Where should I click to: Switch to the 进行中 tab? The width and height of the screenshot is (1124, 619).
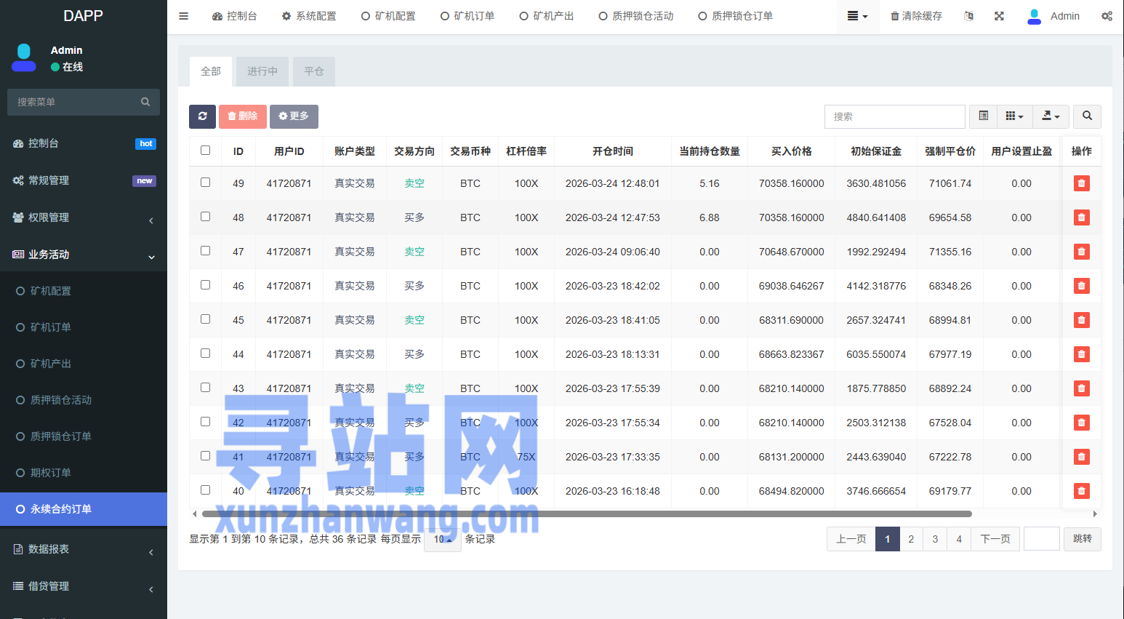(x=262, y=71)
